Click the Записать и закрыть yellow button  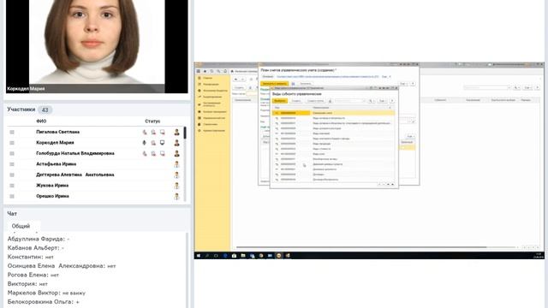click(275, 84)
